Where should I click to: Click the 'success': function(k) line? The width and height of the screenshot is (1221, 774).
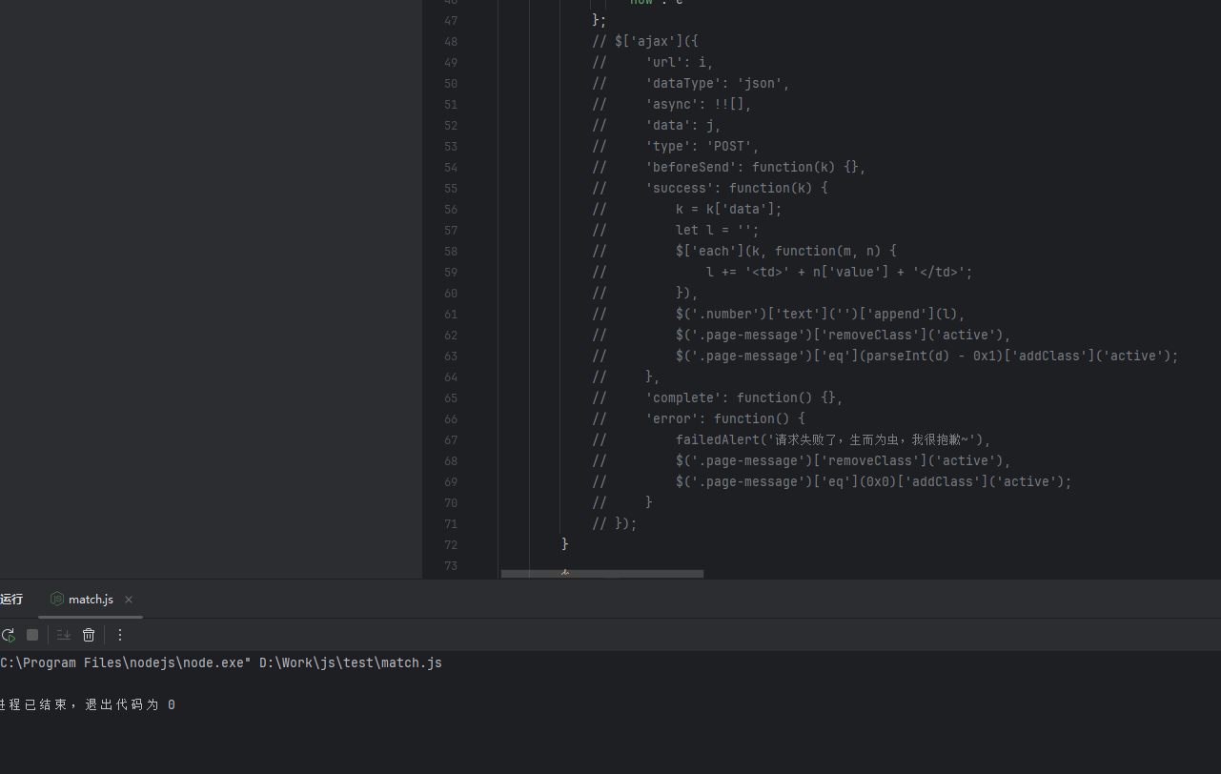tap(710, 189)
